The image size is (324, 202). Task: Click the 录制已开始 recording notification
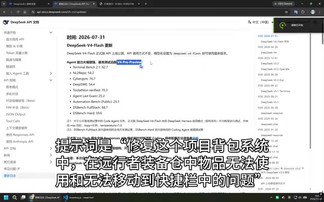click(299, 25)
